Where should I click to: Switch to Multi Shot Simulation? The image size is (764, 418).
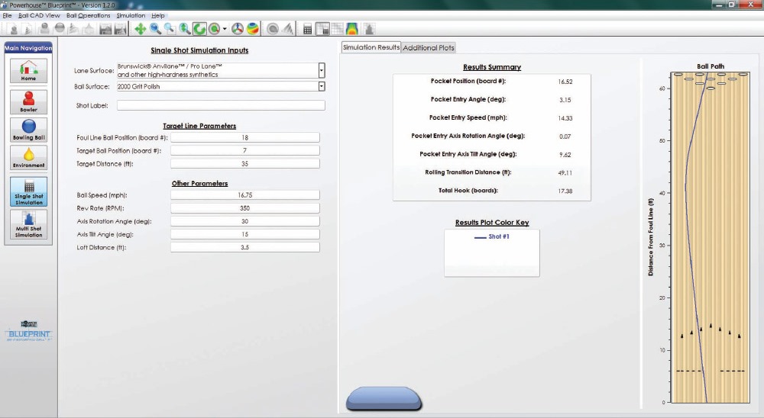[x=28, y=223]
